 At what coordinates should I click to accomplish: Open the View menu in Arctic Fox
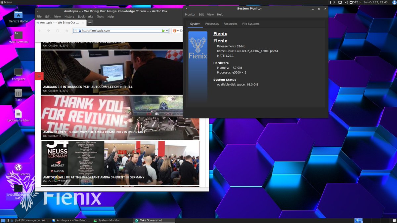(57, 17)
